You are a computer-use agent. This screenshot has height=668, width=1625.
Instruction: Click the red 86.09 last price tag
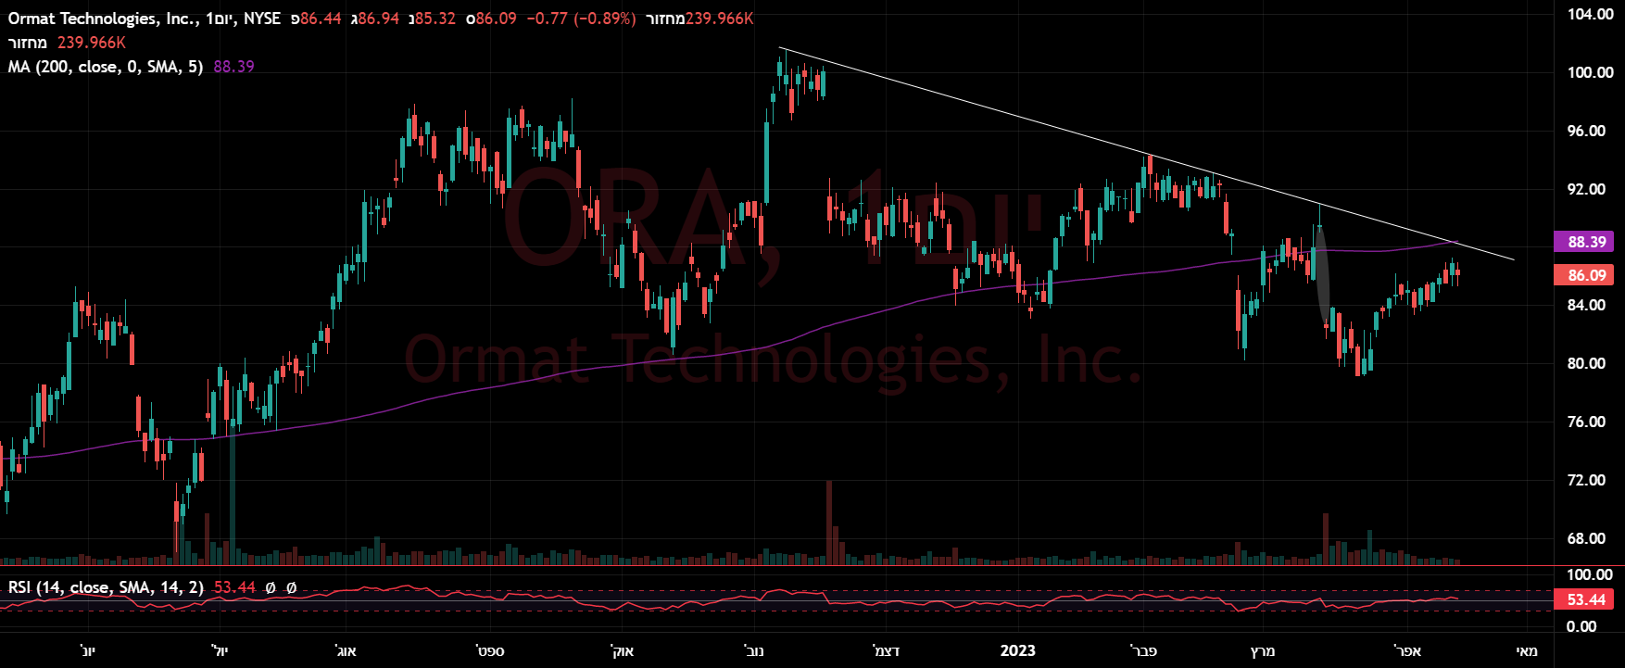pyautogui.click(x=1586, y=275)
